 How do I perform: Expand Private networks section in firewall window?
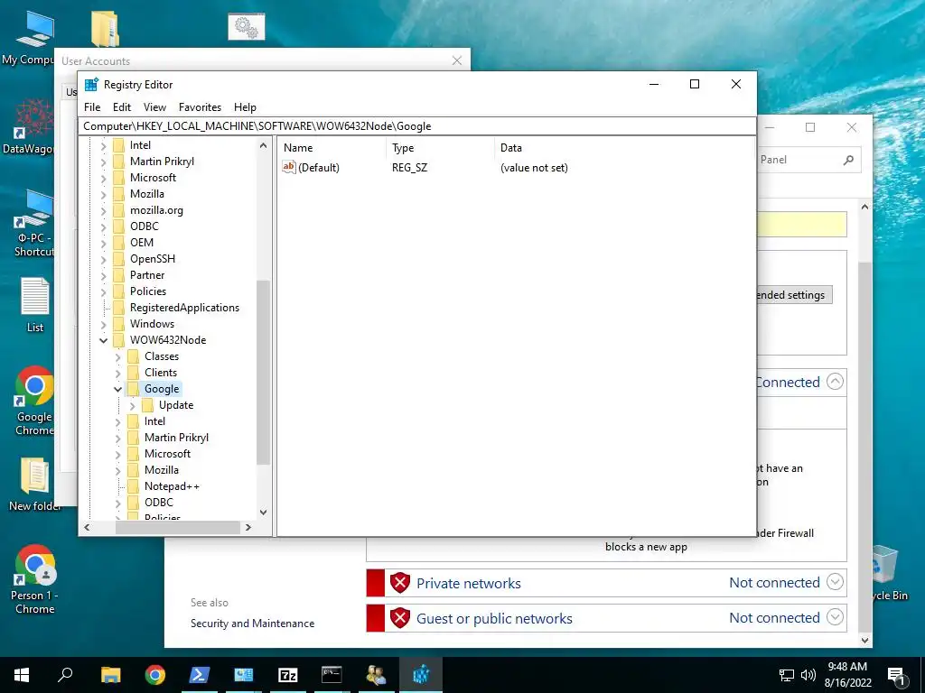[835, 582]
